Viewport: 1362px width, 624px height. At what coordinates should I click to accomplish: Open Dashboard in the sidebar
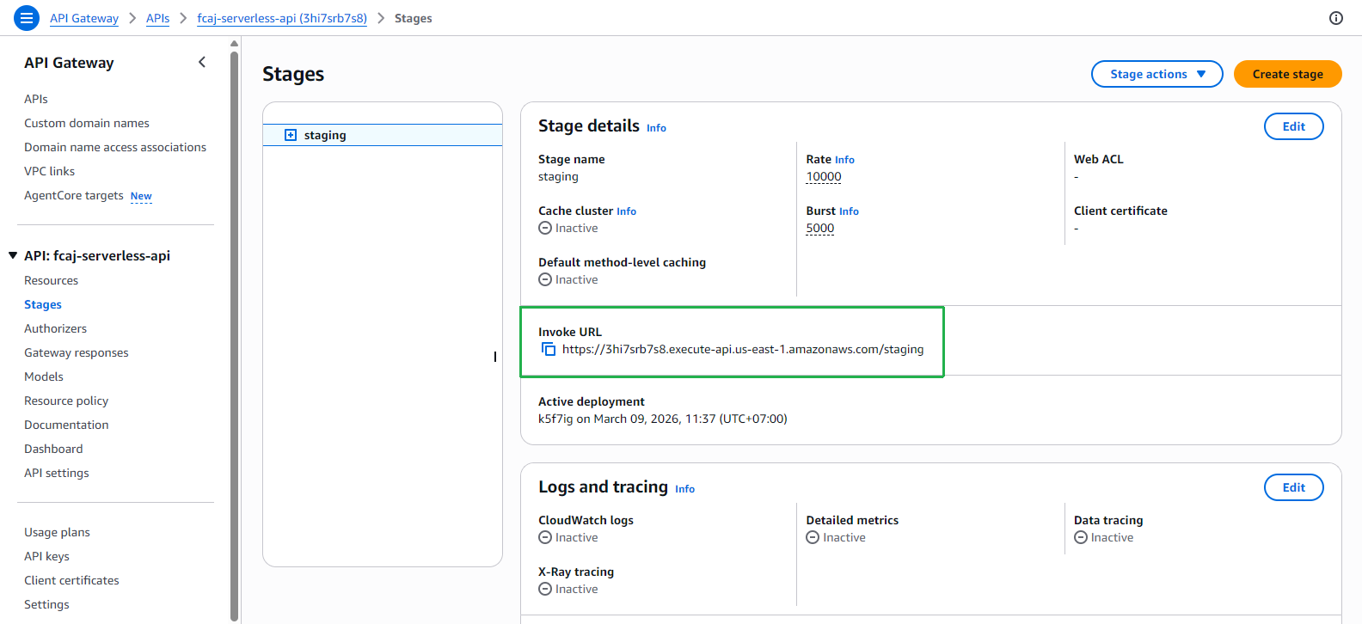pyautogui.click(x=53, y=449)
